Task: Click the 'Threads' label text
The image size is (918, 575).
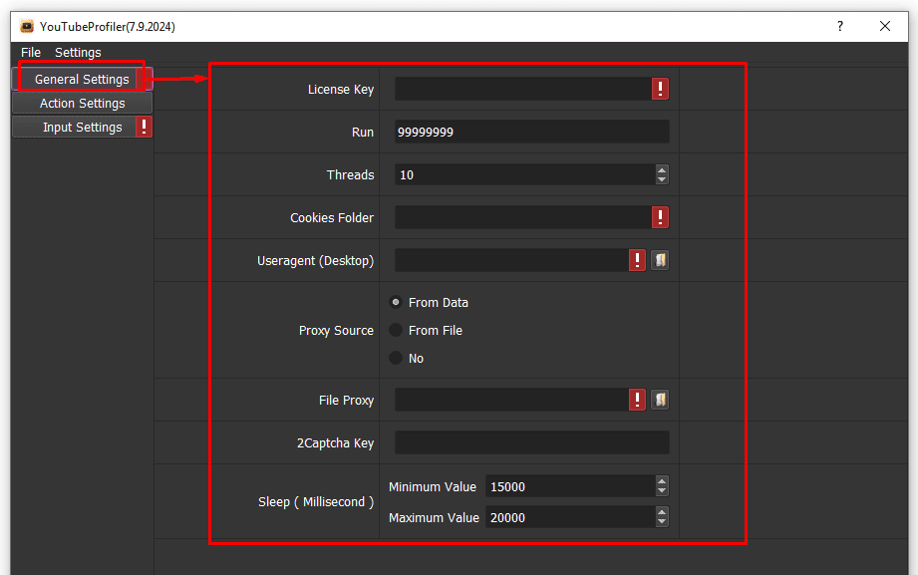Action: coord(350,174)
